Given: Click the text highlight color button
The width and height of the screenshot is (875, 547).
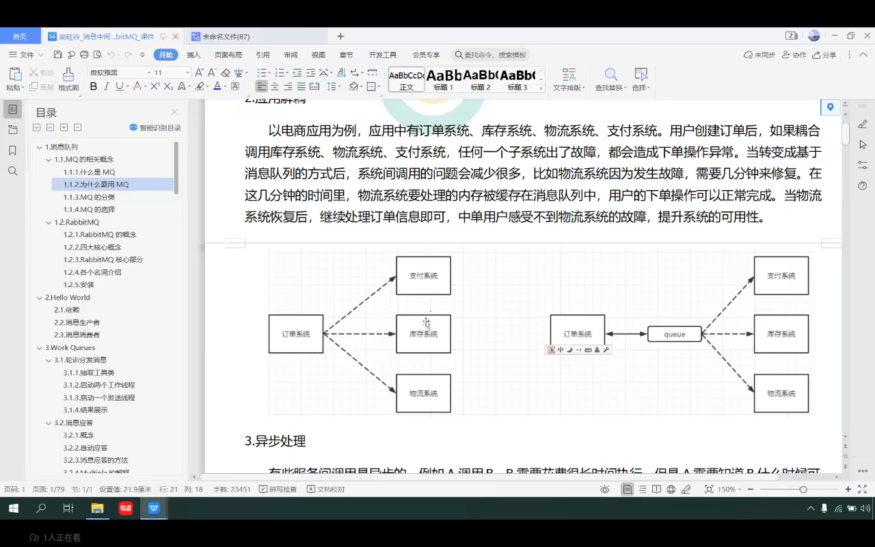Looking at the screenshot, I should pyautogui.click(x=199, y=87).
